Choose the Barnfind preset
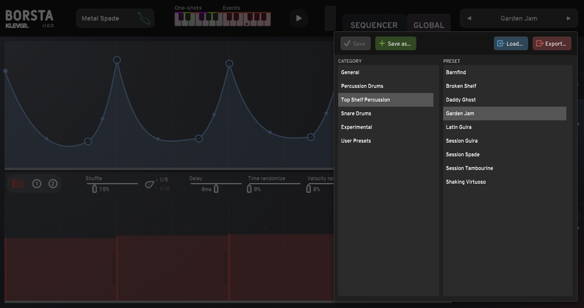 point(505,72)
